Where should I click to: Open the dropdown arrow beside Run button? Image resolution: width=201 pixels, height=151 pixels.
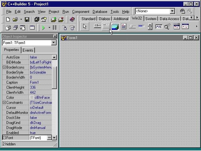[49, 27]
